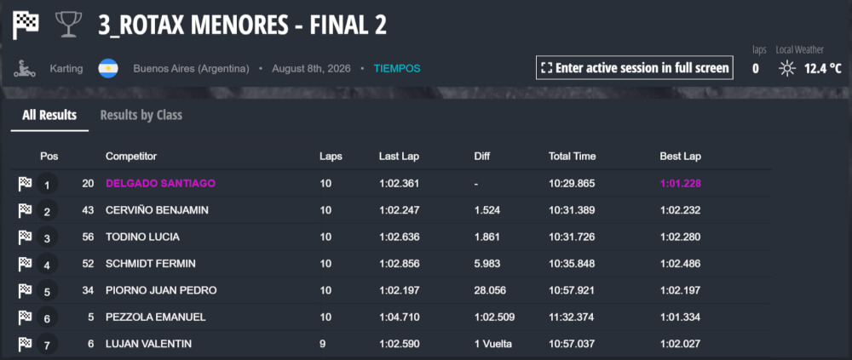Click the finish flag icon for Delgado Santiago
This screenshot has height=360, width=852.
pyautogui.click(x=25, y=184)
